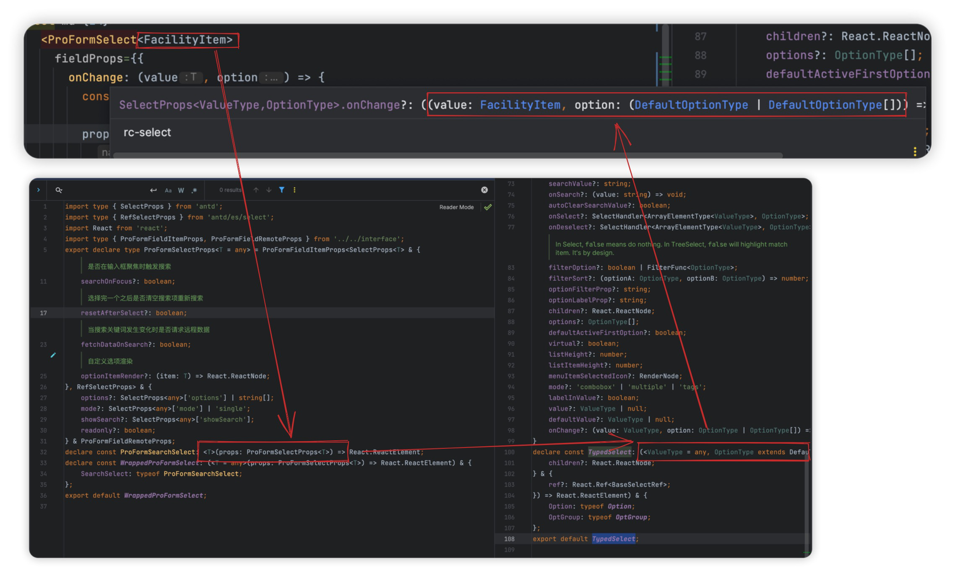Open the search filter (funnel icon)
This screenshot has height=575, width=955.
[x=281, y=190]
